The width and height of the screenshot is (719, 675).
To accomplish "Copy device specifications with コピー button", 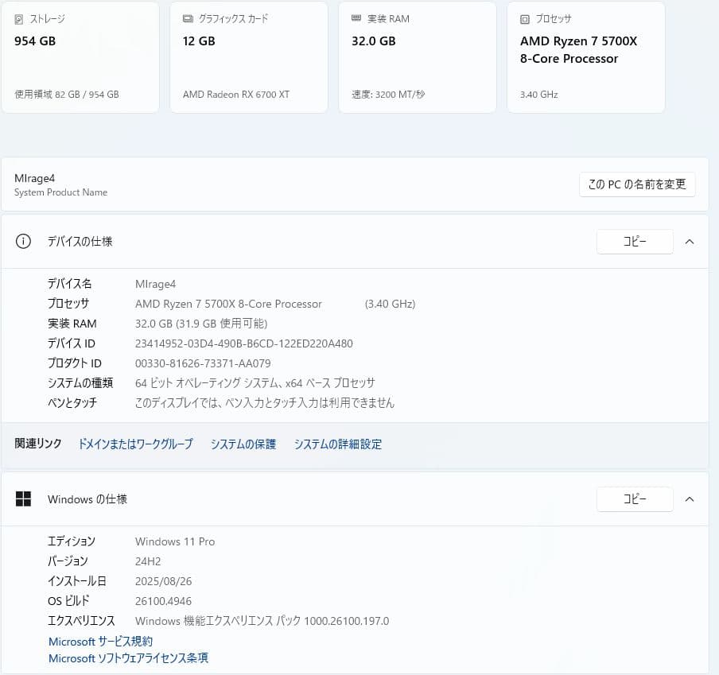I will [635, 242].
